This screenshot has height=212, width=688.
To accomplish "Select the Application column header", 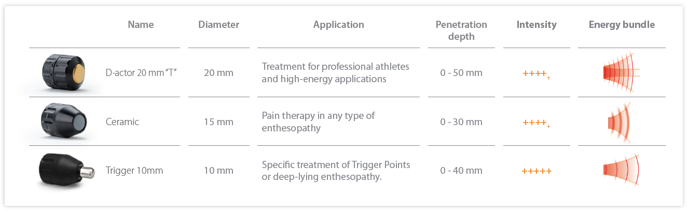I will coord(338,25).
